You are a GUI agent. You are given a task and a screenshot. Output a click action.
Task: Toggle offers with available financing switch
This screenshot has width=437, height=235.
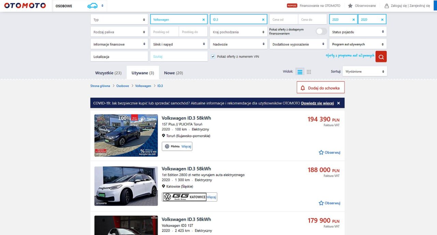pyautogui.click(x=321, y=31)
